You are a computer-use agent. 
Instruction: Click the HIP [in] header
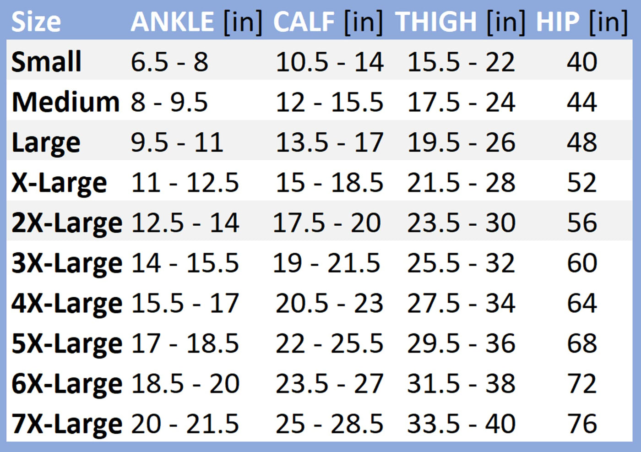[581, 22]
